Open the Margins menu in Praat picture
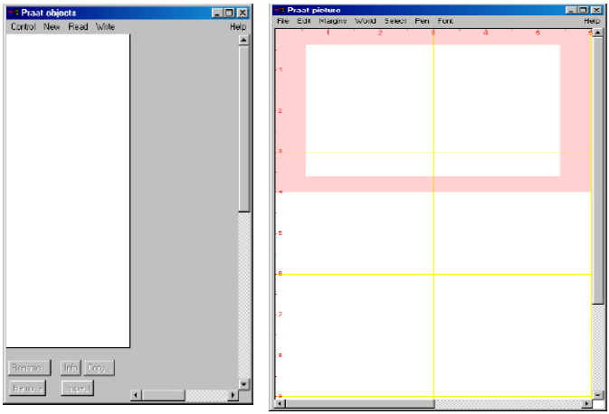Image resolution: width=609 pixels, height=414 pixels. pos(333,20)
